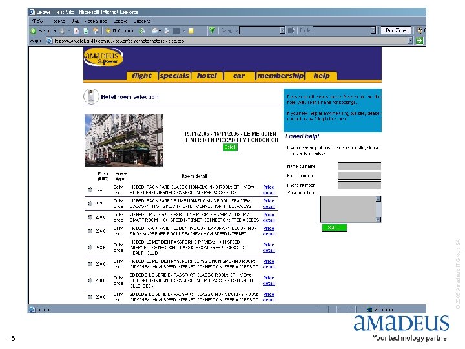Click the Drop Zone button

(396, 30)
